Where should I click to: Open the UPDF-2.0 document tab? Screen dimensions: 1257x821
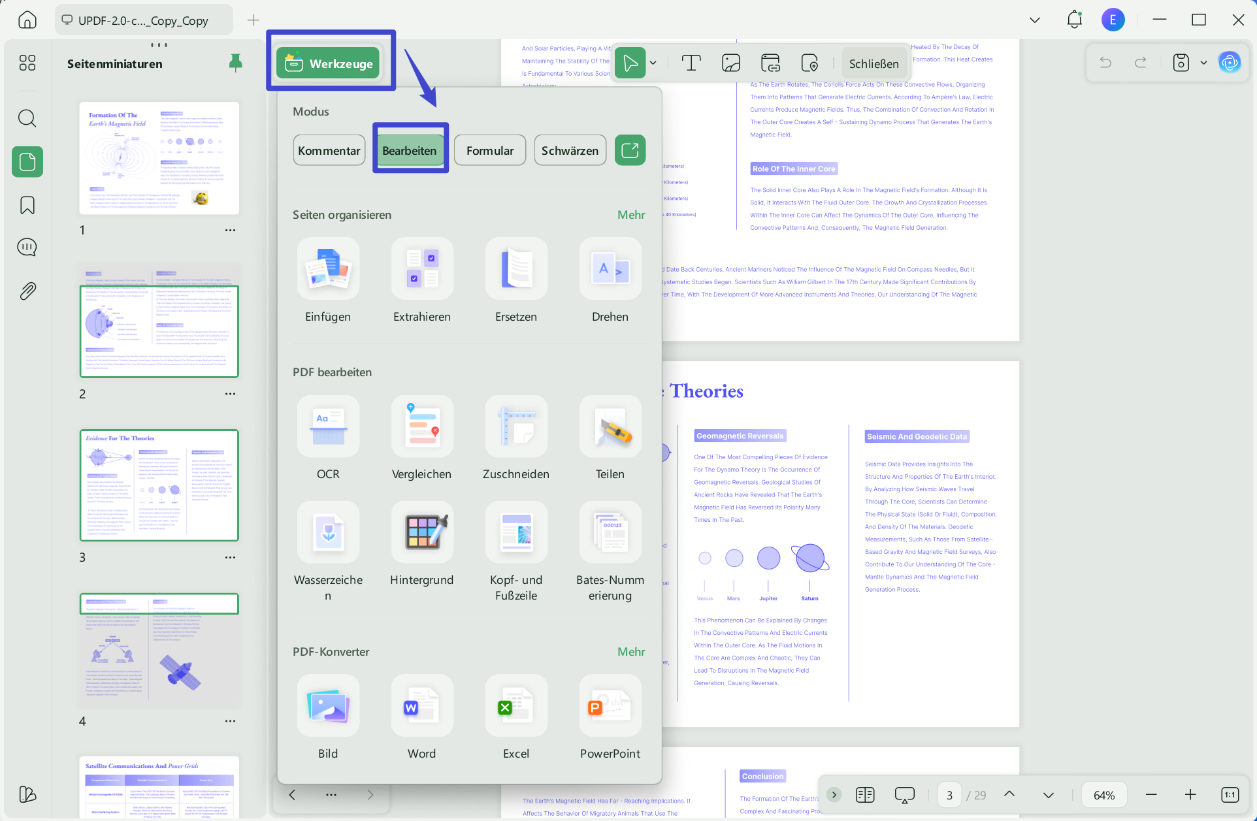tap(142, 20)
